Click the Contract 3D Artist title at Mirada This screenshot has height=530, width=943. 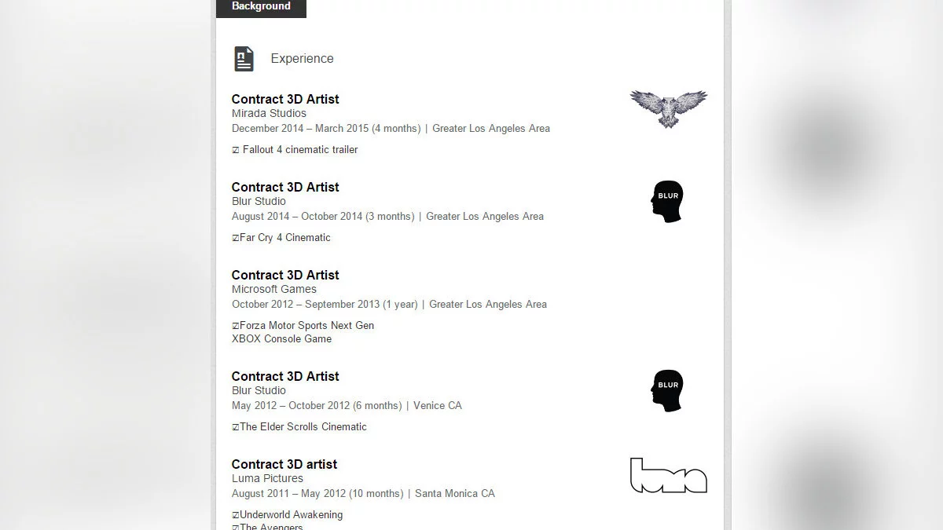(x=285, y=99)
